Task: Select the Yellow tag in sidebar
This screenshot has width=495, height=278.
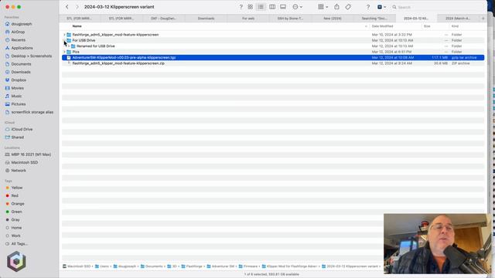Action: pyautogui.click(x=17, y=188)
